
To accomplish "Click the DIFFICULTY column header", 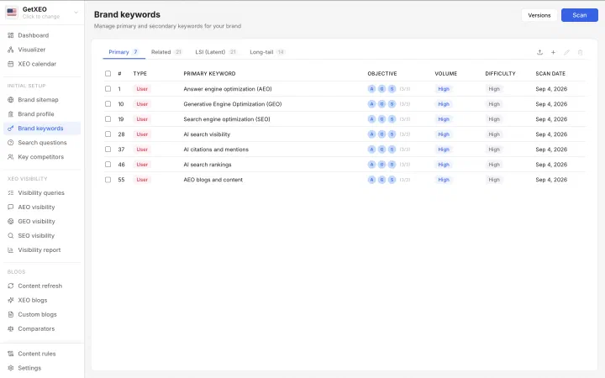I will [x=501, y=74].
